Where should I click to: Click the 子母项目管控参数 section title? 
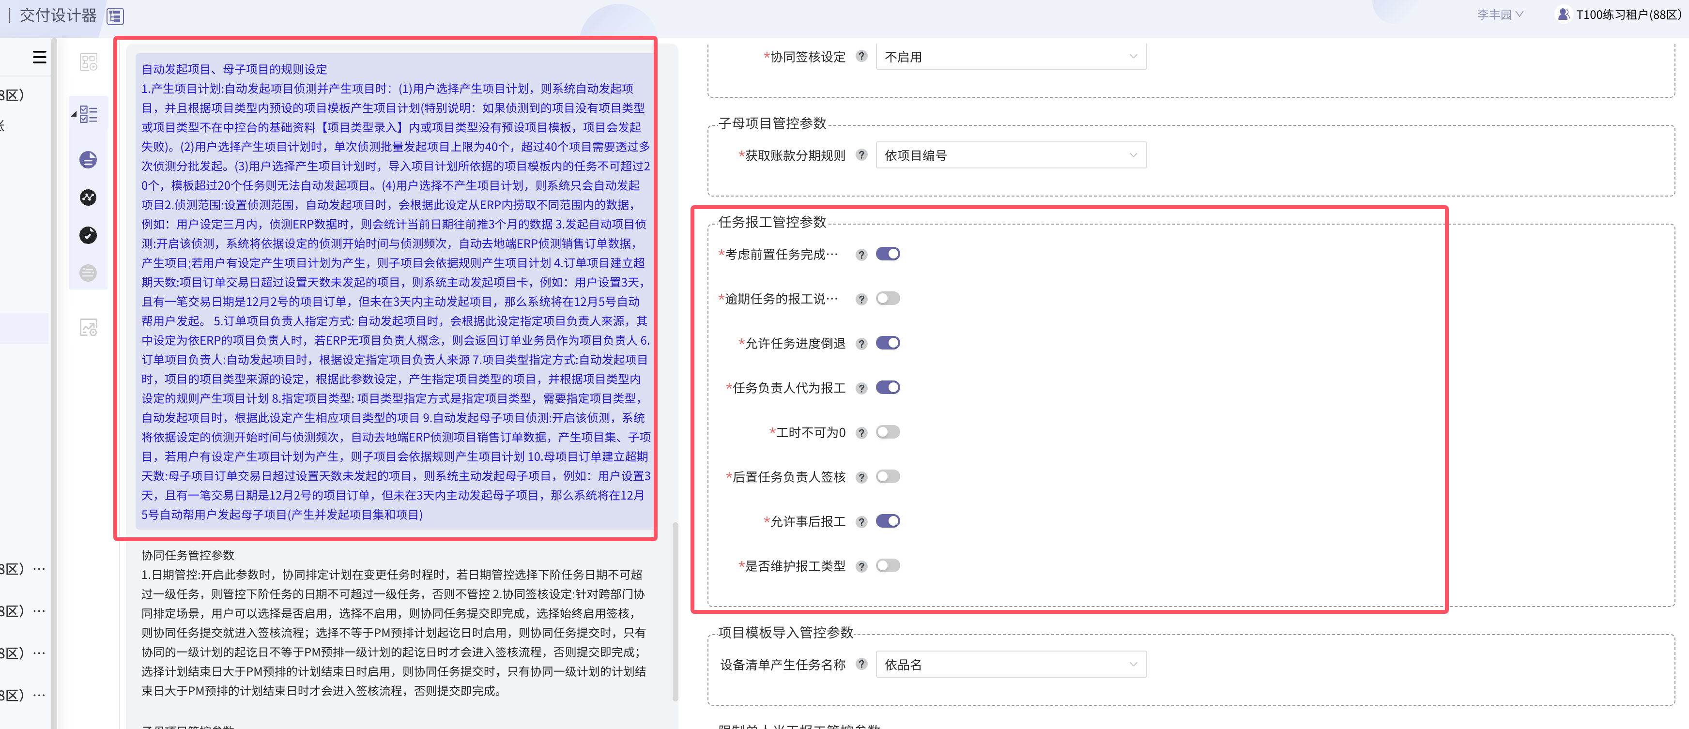pos(772,123)
